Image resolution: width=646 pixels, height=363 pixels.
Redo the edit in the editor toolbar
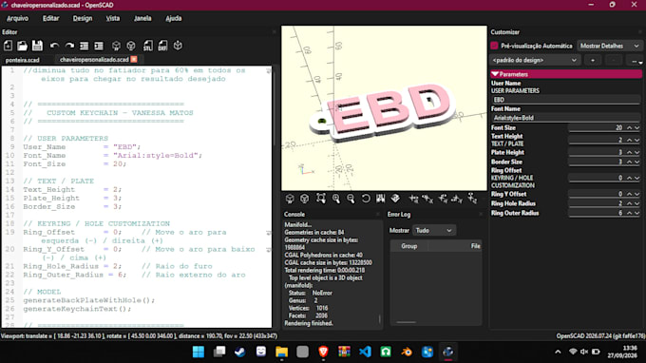click(x=69, y=46)
